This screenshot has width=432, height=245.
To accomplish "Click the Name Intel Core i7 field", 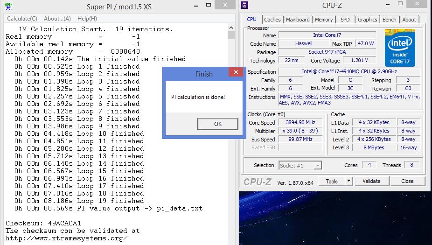I will tap(327, 35).
